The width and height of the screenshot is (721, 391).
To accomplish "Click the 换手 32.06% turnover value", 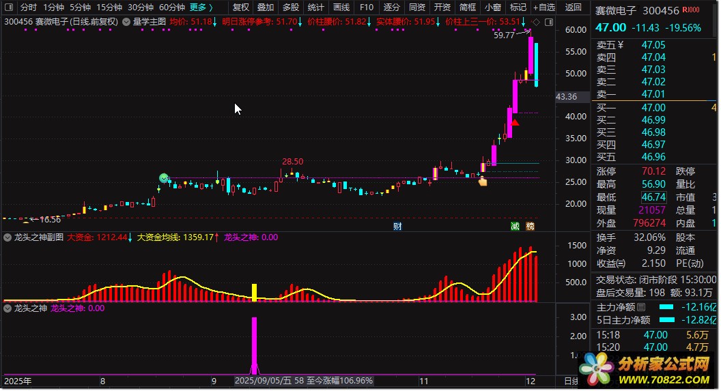I will pos(650,237).
